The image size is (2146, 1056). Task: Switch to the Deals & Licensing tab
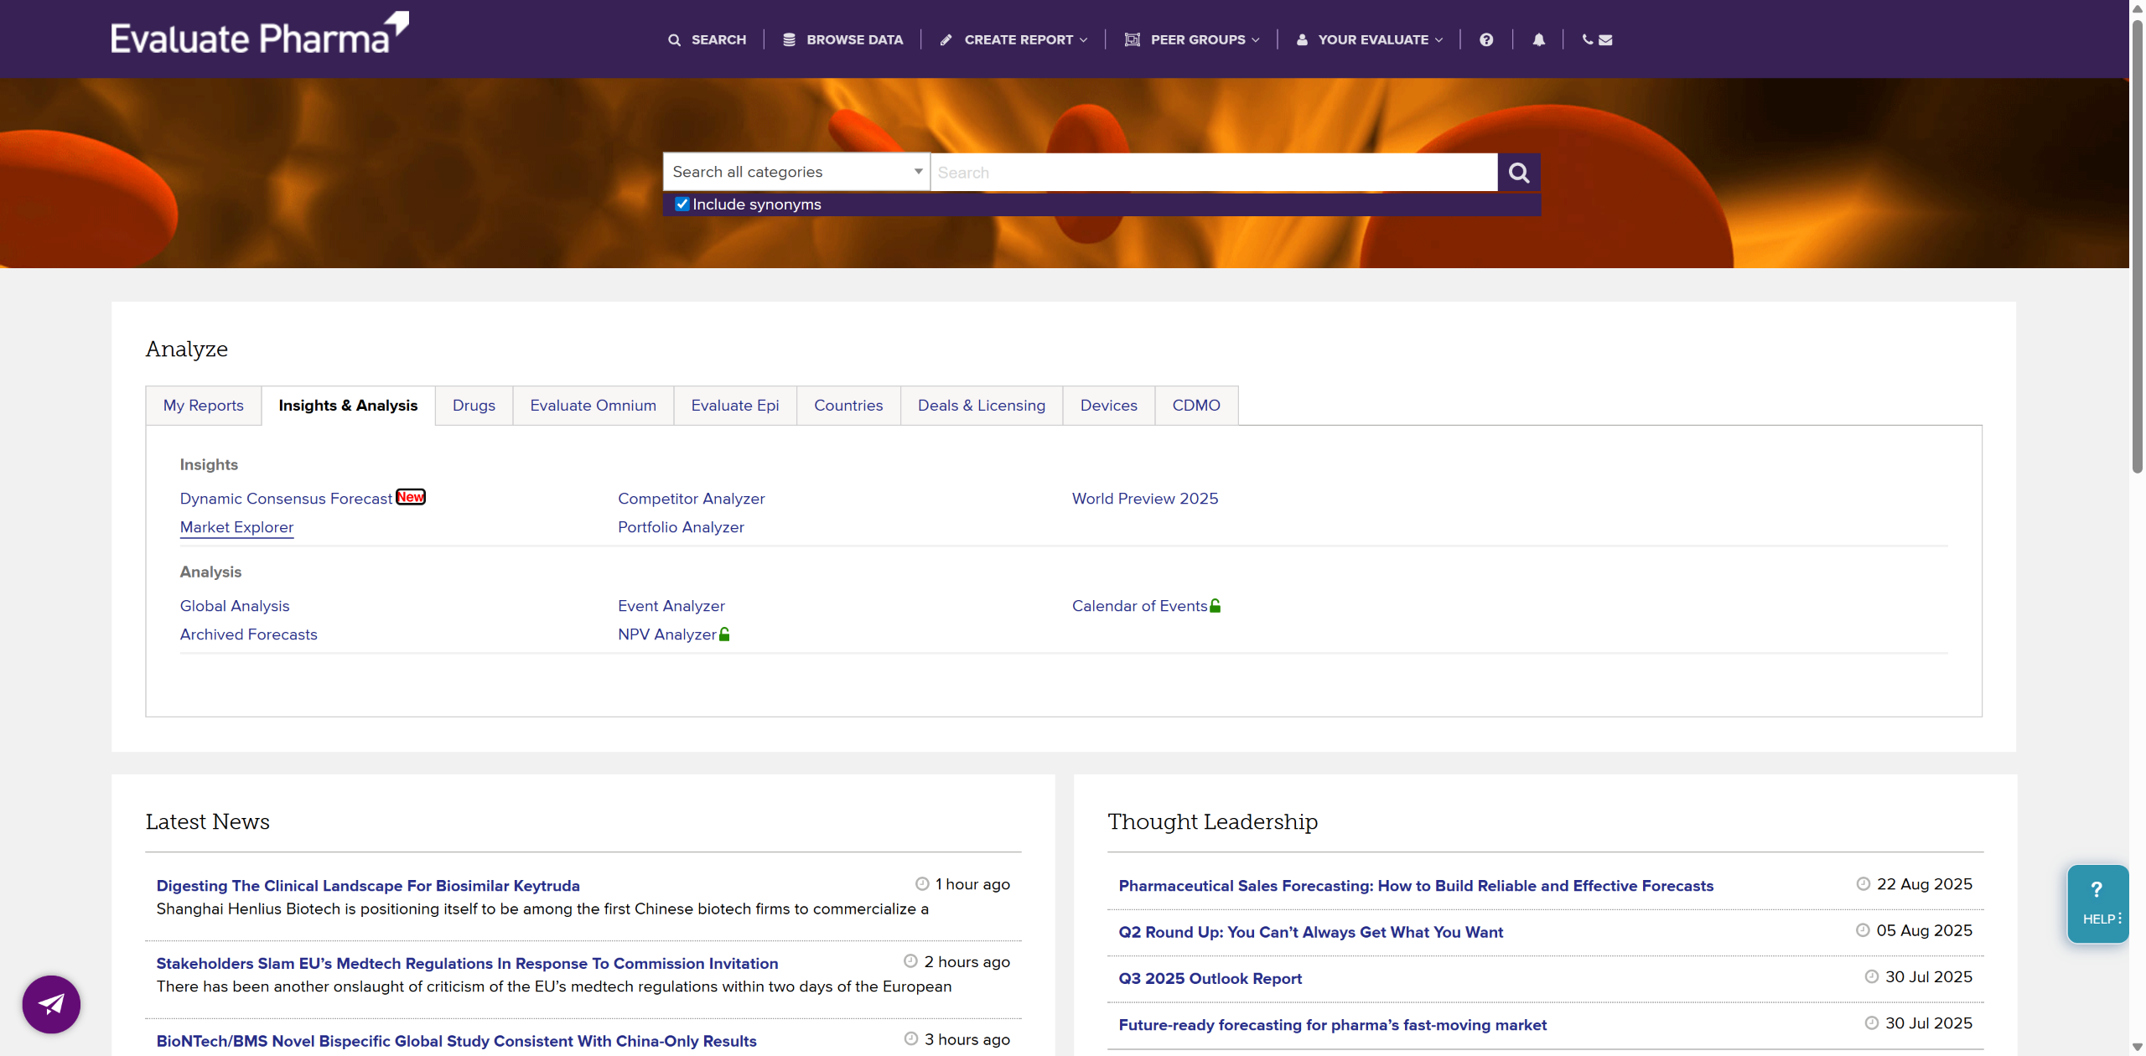coord(981,406)
